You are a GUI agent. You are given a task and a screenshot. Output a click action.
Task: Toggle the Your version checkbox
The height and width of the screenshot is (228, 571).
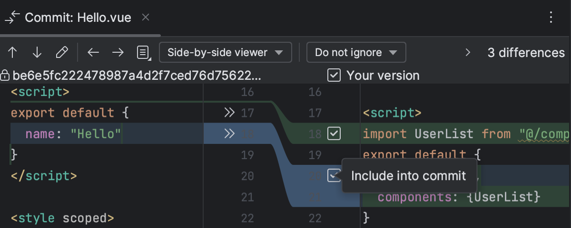334,75
